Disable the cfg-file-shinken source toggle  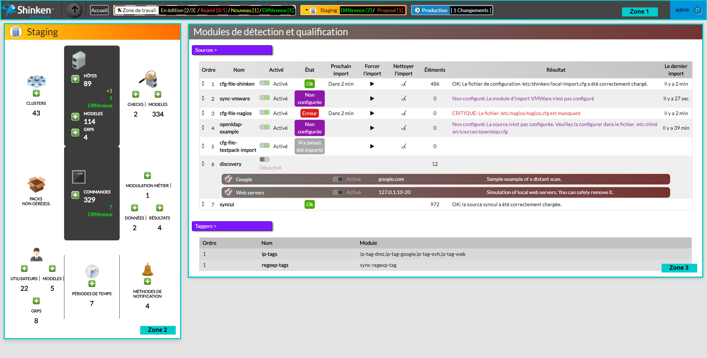pyautogui.click(x=264, y=83)
